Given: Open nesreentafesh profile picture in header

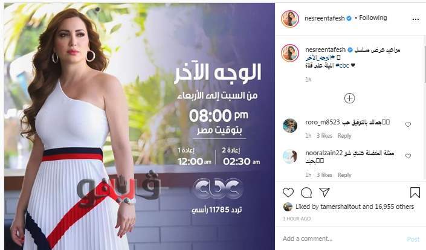Looking at the screenshot, I should [x=290, y=19].
